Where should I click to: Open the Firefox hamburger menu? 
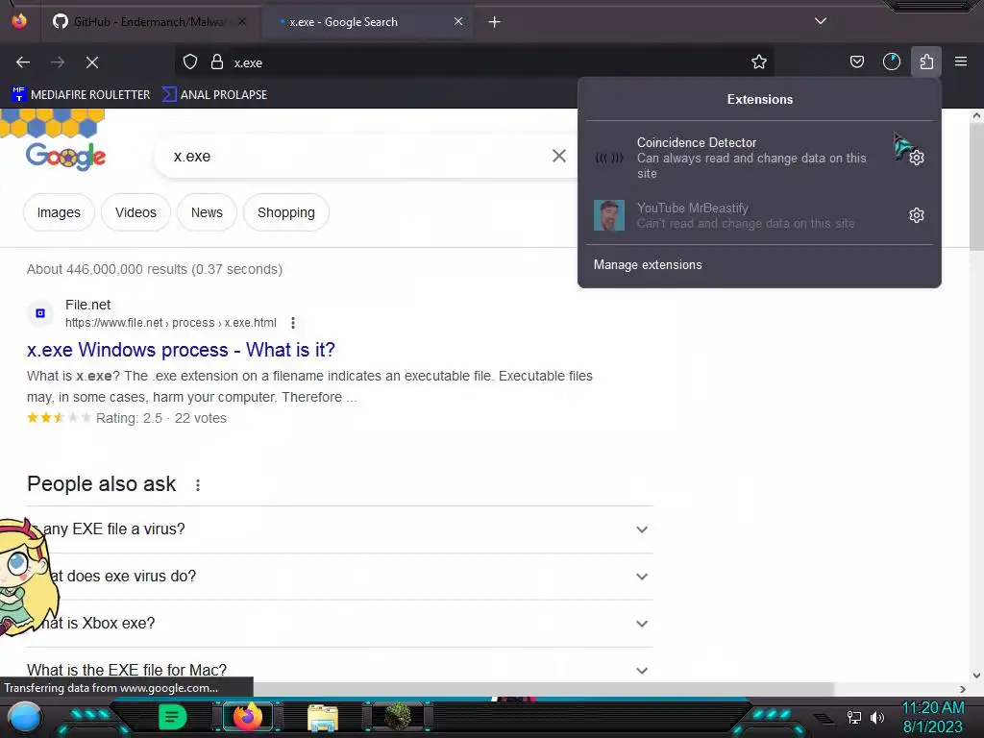pos(961,61)
